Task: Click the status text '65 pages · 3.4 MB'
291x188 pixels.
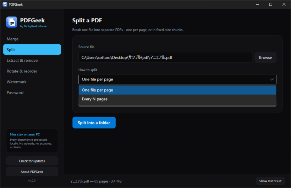Action: 108,181
